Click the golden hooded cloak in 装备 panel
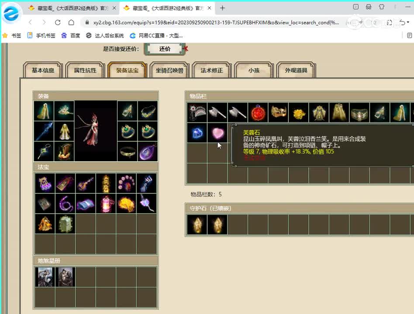 (x=44, y=111)
